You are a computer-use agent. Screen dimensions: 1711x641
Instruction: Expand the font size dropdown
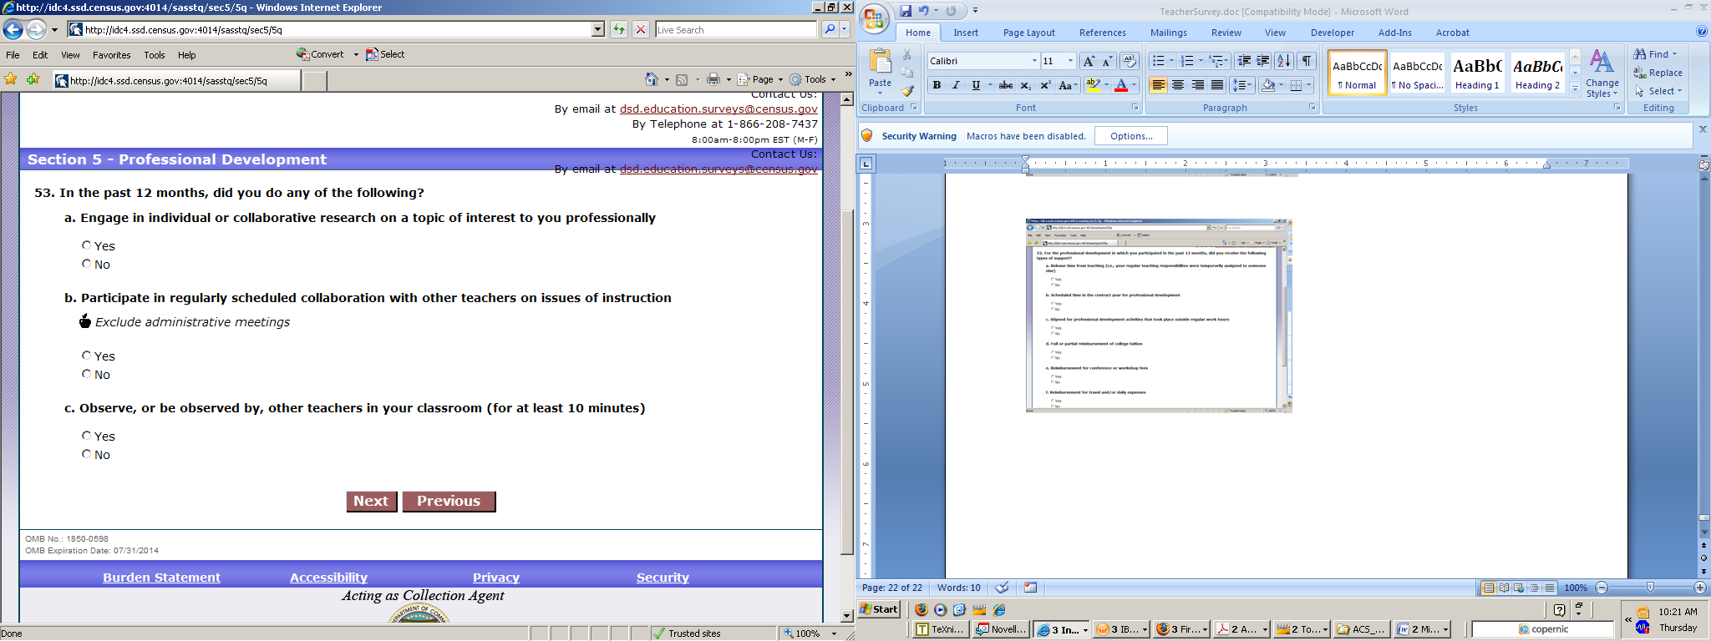[x=1070, y=61]
